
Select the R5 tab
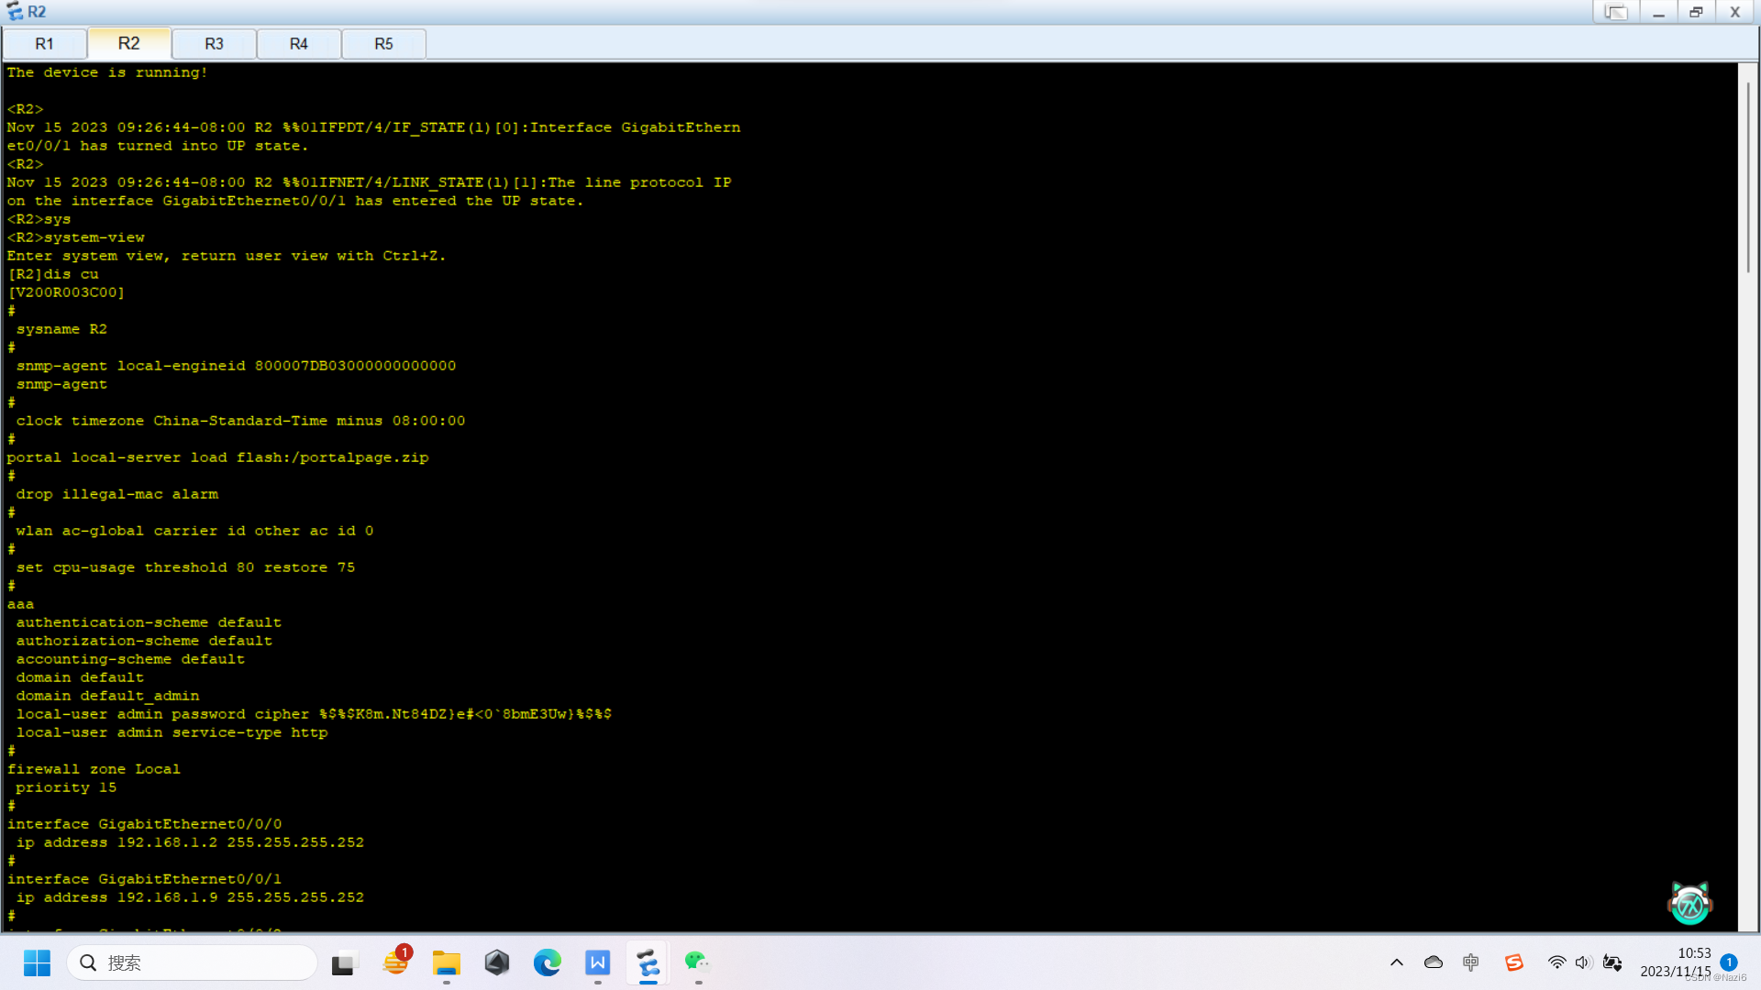click(x=383, y=44)
